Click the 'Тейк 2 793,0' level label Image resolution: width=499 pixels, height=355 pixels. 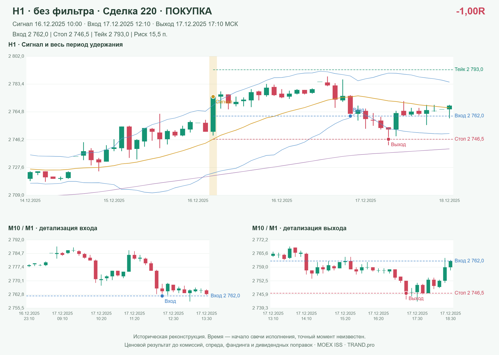point(469,69)
